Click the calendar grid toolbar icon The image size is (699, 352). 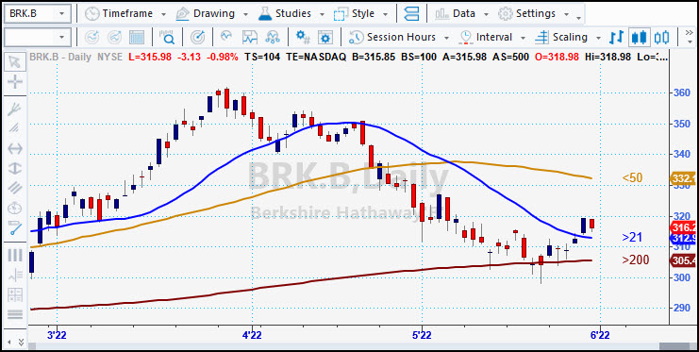coord(137,37)
